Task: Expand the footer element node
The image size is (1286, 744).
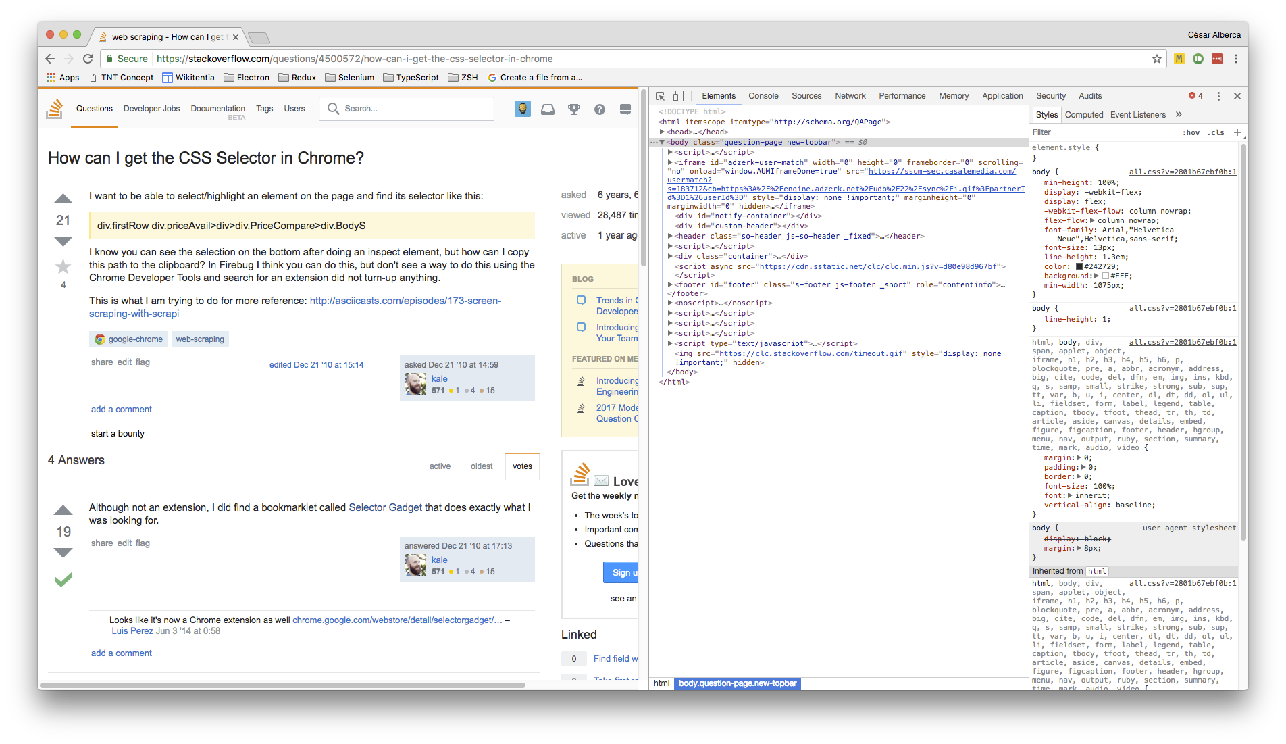Action: (x=670, y=284)
